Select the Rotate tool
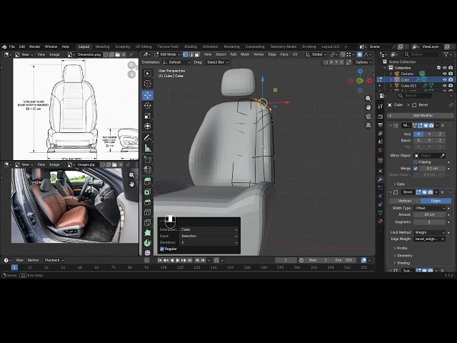This screenshot has width=457, height=343. (148, 106)
